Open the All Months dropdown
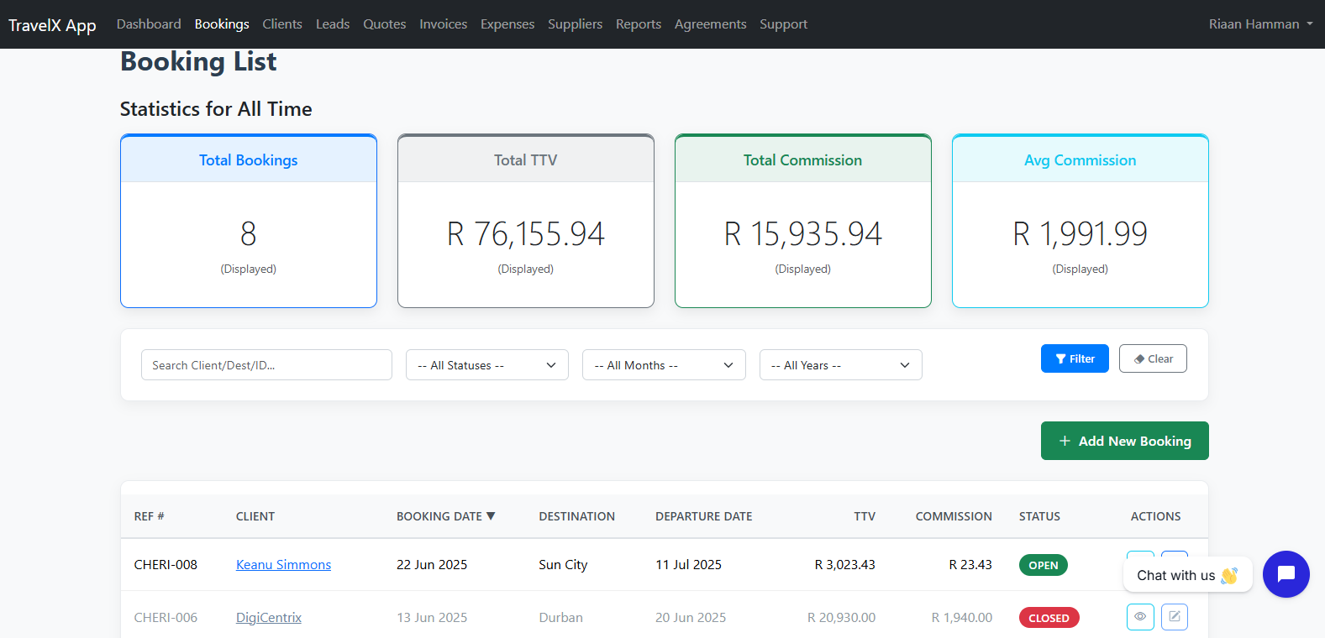Image resolution: width=1325 pixels, height=638 pixels. (x=663, y=365)
